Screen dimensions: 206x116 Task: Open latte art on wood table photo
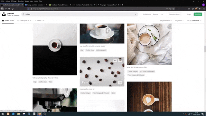(149, 97)
